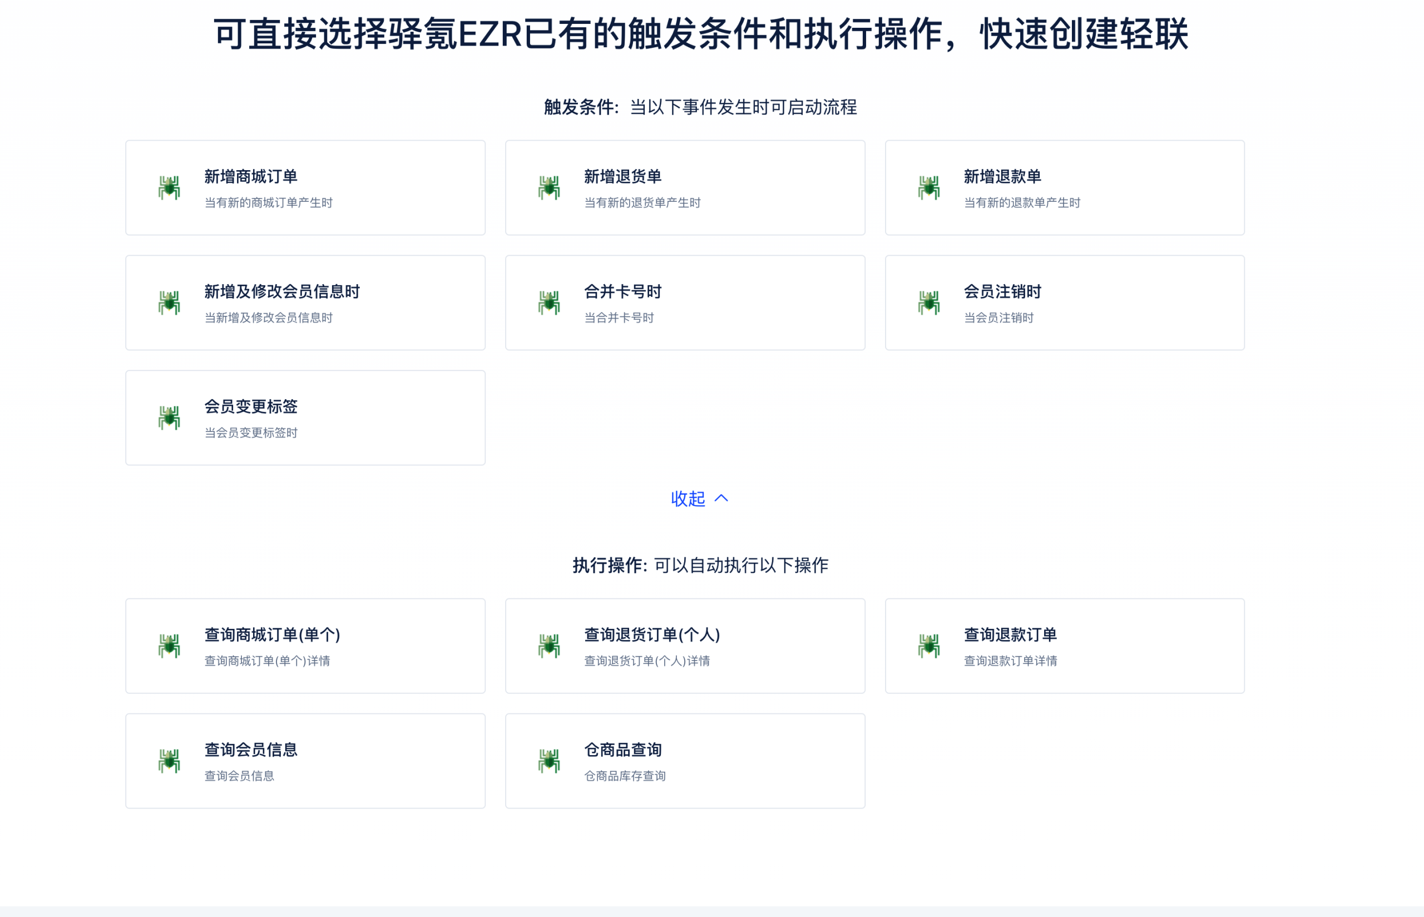This screenshot has height=917, width=1424.
Task: Click the spider icon on 仓商品查询 card
Action: [549, 760]
